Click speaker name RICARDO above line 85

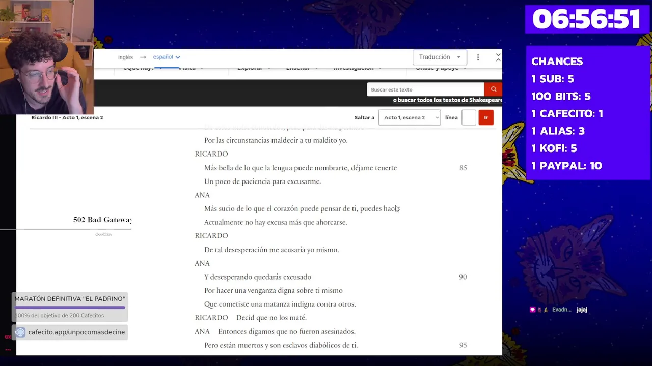point(211,154)
